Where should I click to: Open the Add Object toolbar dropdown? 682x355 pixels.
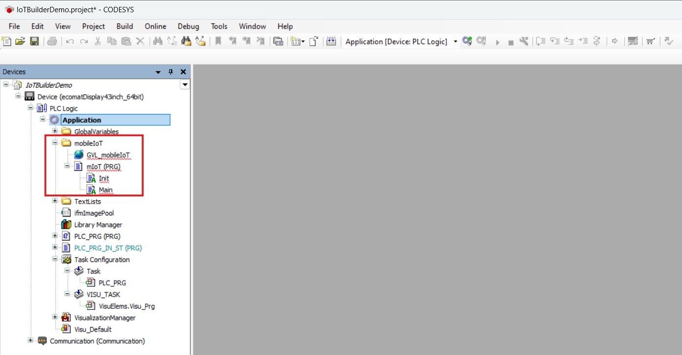(x=303, y=42)
